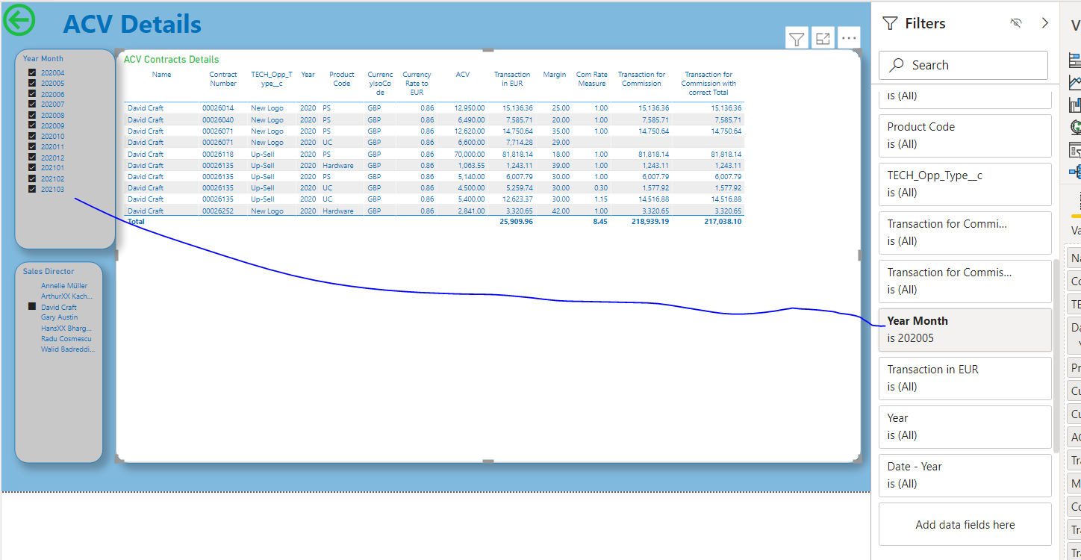Screen dimensions: 1081x560
Task: Sort by Transaction in EUR column header
Action: tap(512, 78)
